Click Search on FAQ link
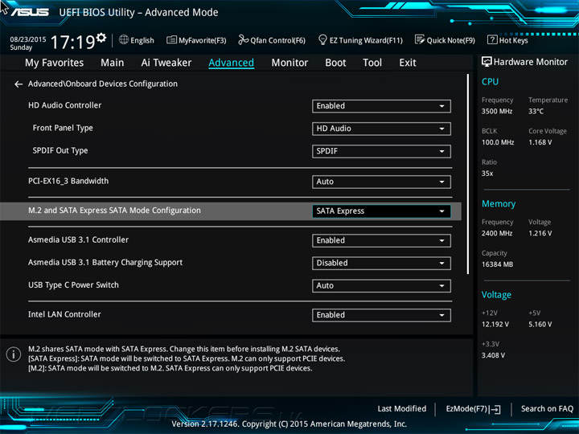Image resolution: width=579 pixels, height=434 pixels. coord(547,409)
